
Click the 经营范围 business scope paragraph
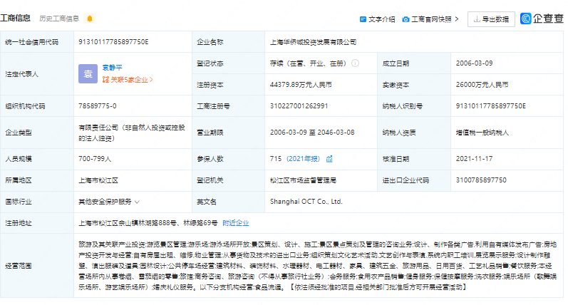coord(317,266)
